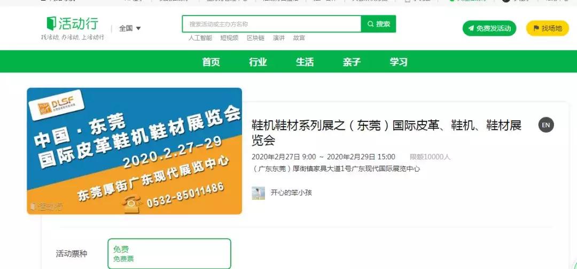Click the paper plane icon on 免费发活动
Screen dimensions: 577x269
(x=471, y=28)
